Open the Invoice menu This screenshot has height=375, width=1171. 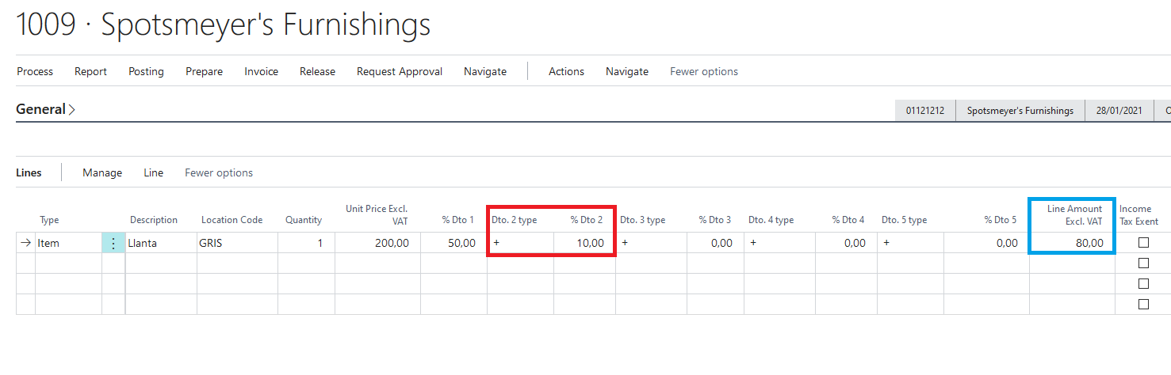click(x=261, y=71)
